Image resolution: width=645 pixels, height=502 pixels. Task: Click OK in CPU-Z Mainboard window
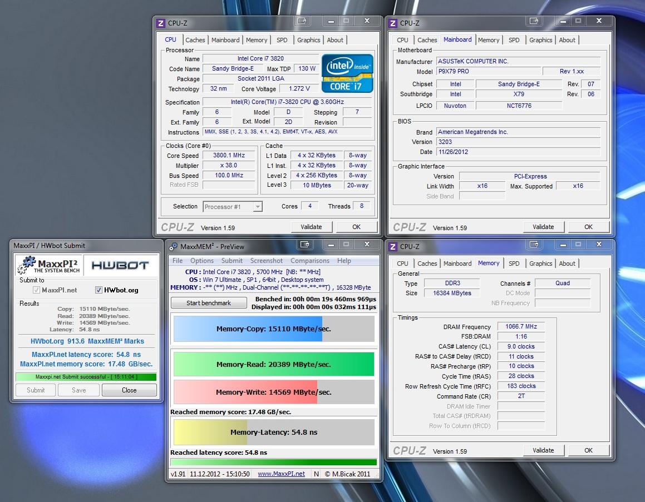click(589, 227)
